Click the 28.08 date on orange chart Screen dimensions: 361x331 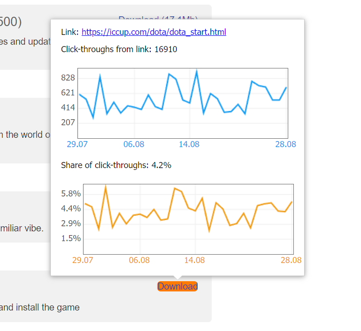(291, 260)
